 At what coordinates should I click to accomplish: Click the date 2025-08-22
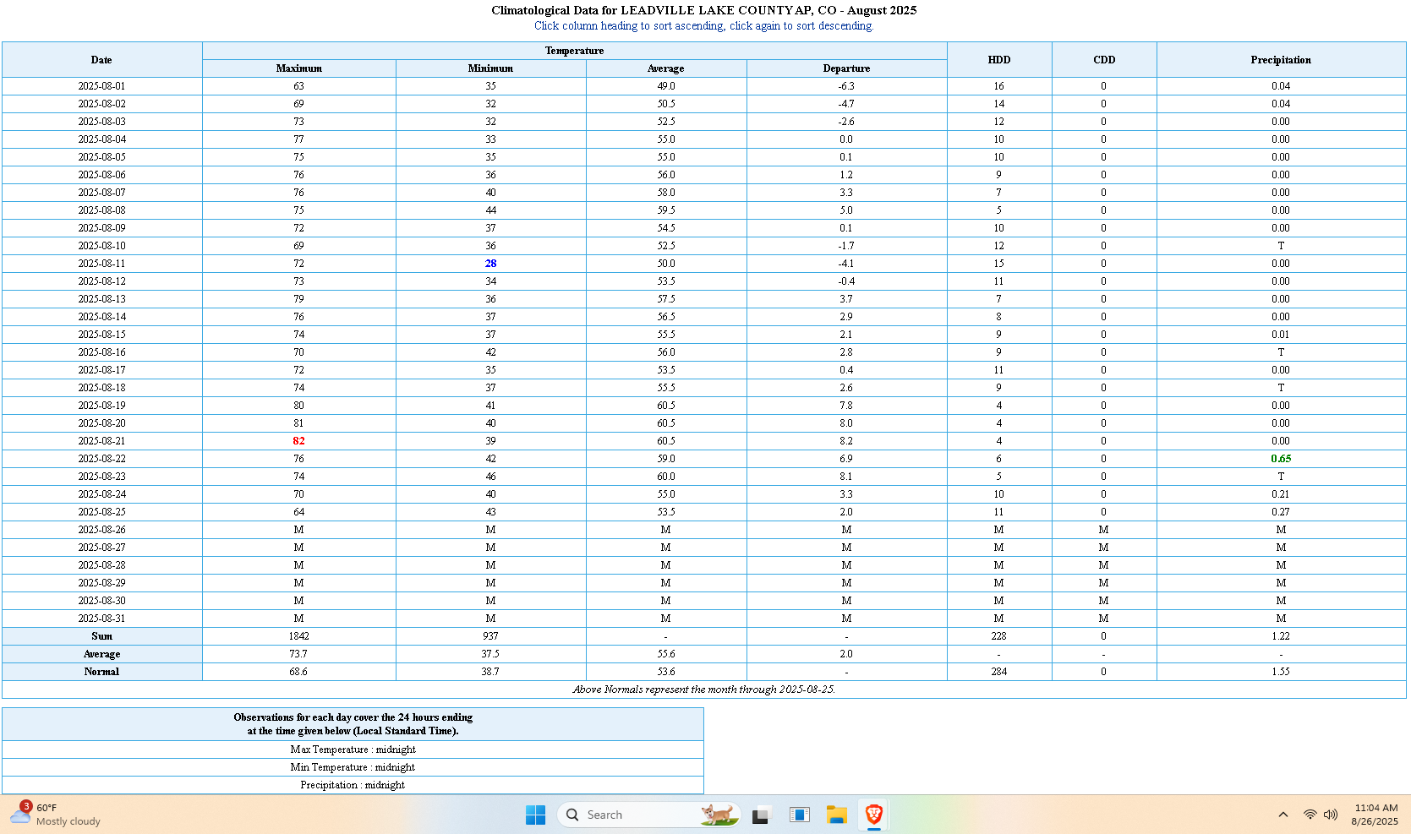click(101, 459)
